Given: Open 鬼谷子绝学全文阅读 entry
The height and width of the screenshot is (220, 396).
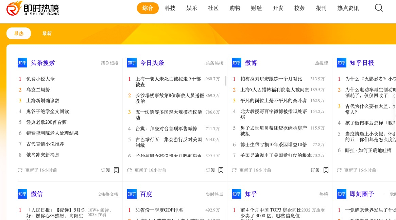Looking at the screenshot, I should tap(48, 111).
